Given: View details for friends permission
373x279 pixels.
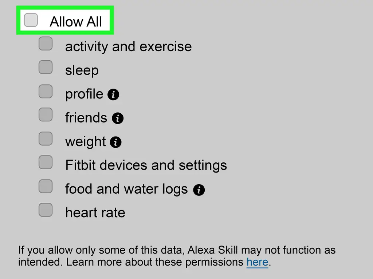Looking at the screenshot, I should tap(118, 118).
